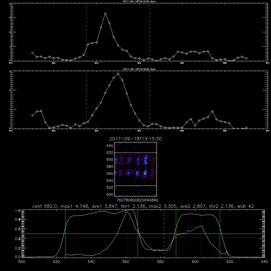Viewport: 271px width, 271px height.
Task: Select the red dotted line near 603
Action: (200, 234)
